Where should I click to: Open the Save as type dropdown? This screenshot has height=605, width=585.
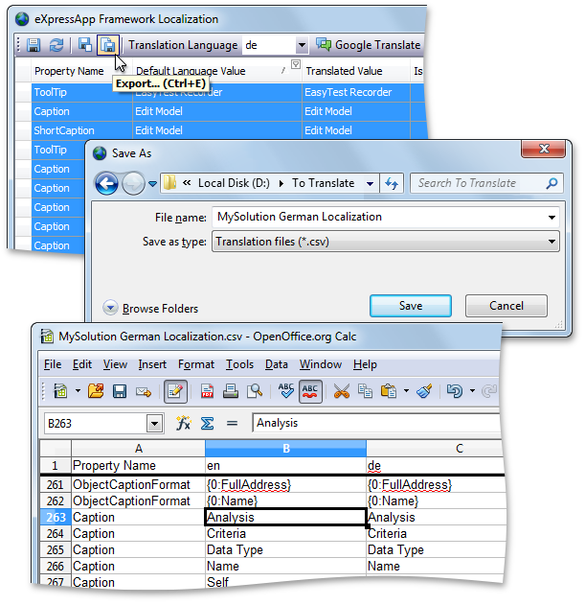pos(386,242)
